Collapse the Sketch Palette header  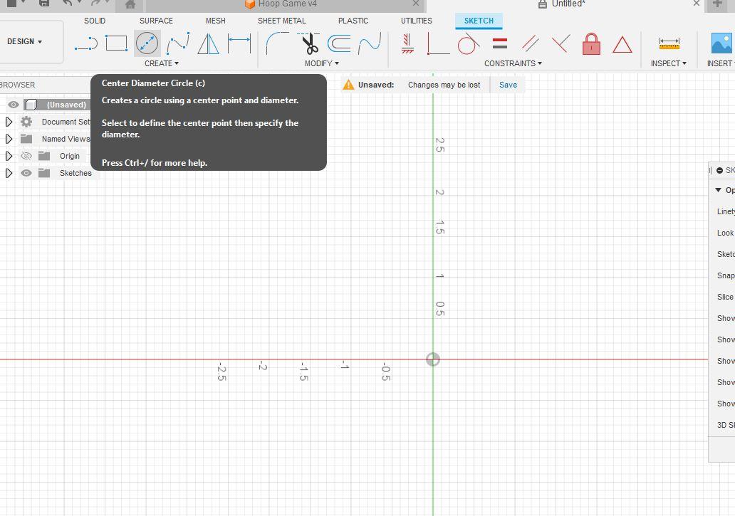[719, 170]
